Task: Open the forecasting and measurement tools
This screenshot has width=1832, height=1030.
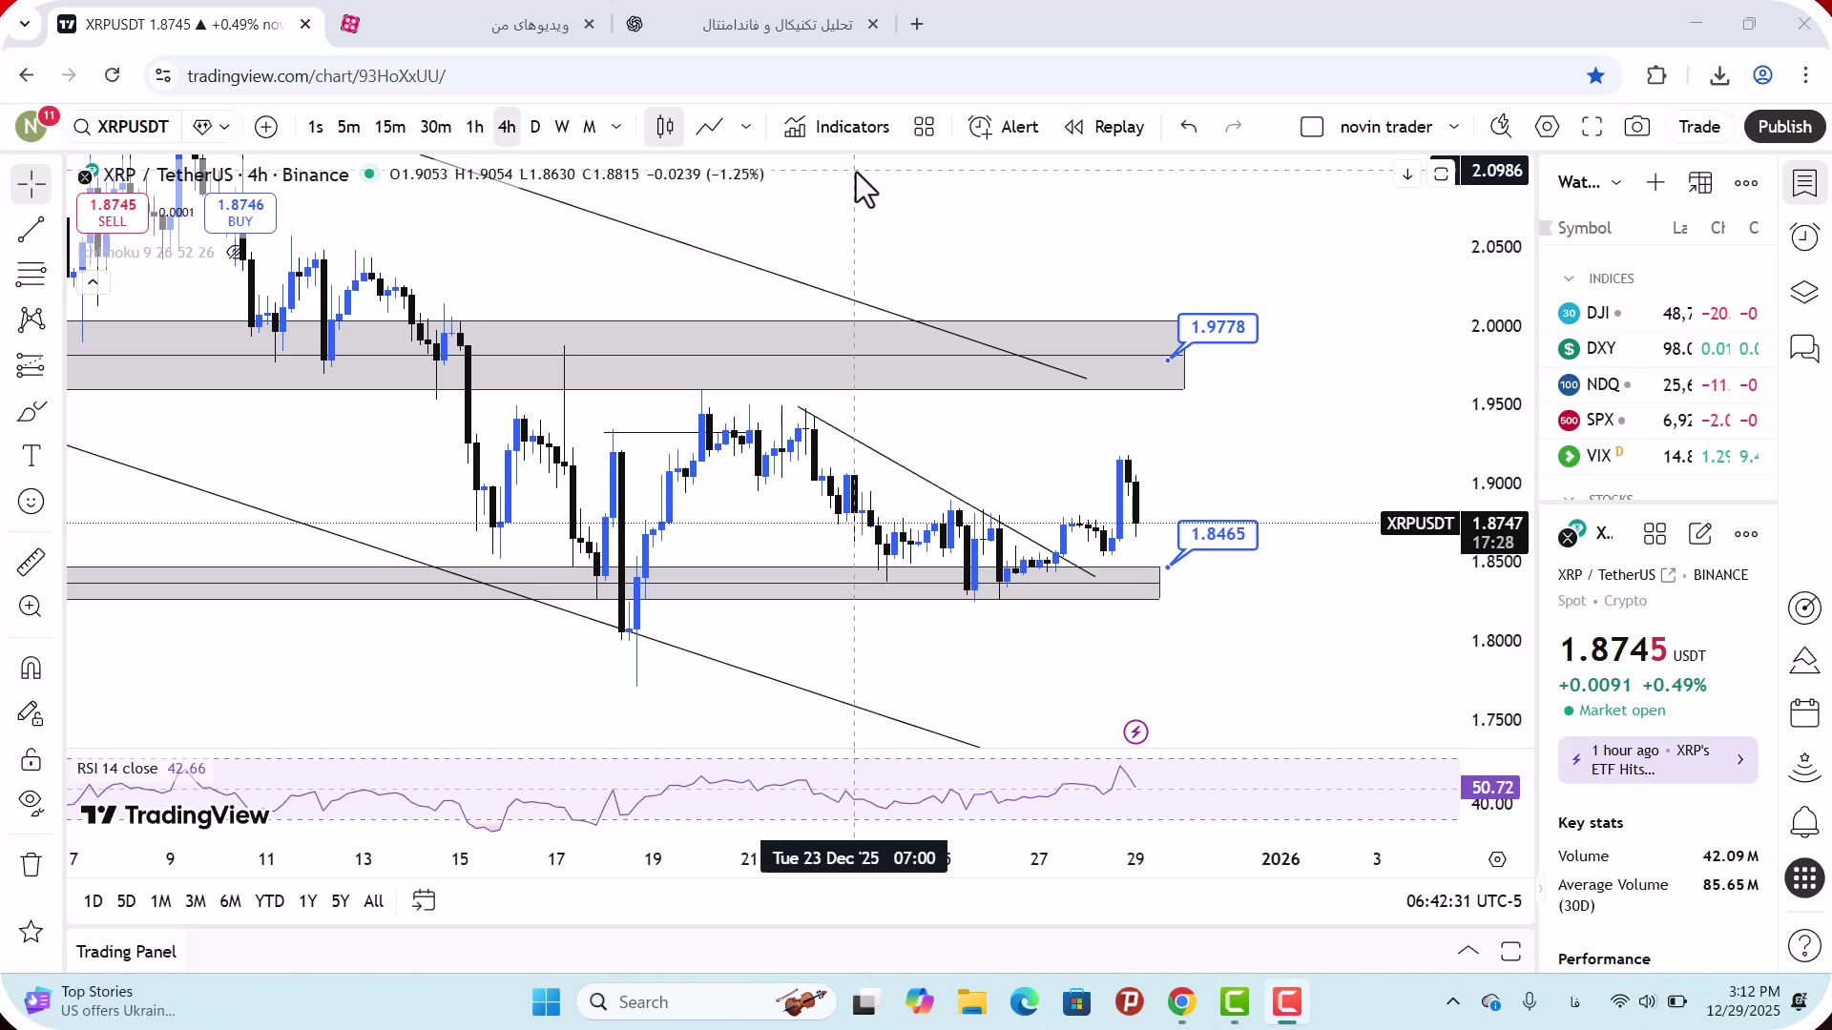Action: point(31,365)
